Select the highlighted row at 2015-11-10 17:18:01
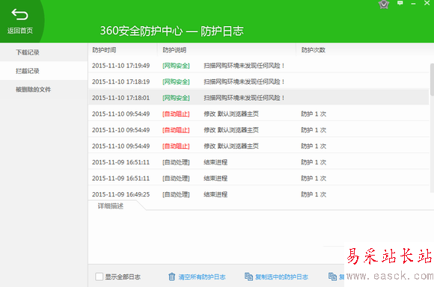434x287 pixels. click(x=259, y=98)
